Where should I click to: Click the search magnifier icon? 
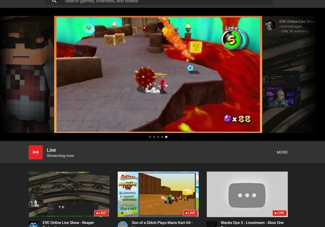point(54,1)
